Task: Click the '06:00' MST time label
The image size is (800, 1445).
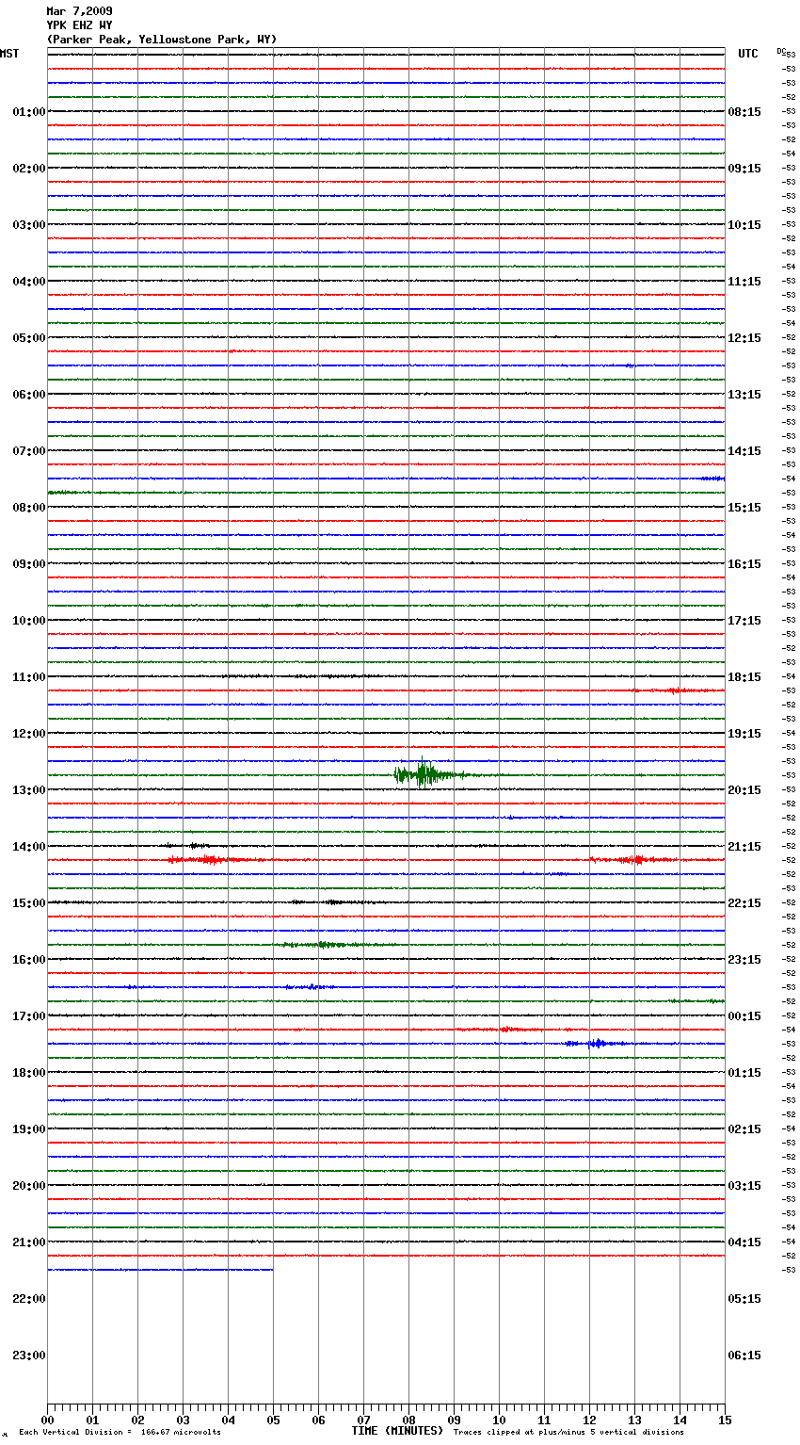Action: (29, 395)
